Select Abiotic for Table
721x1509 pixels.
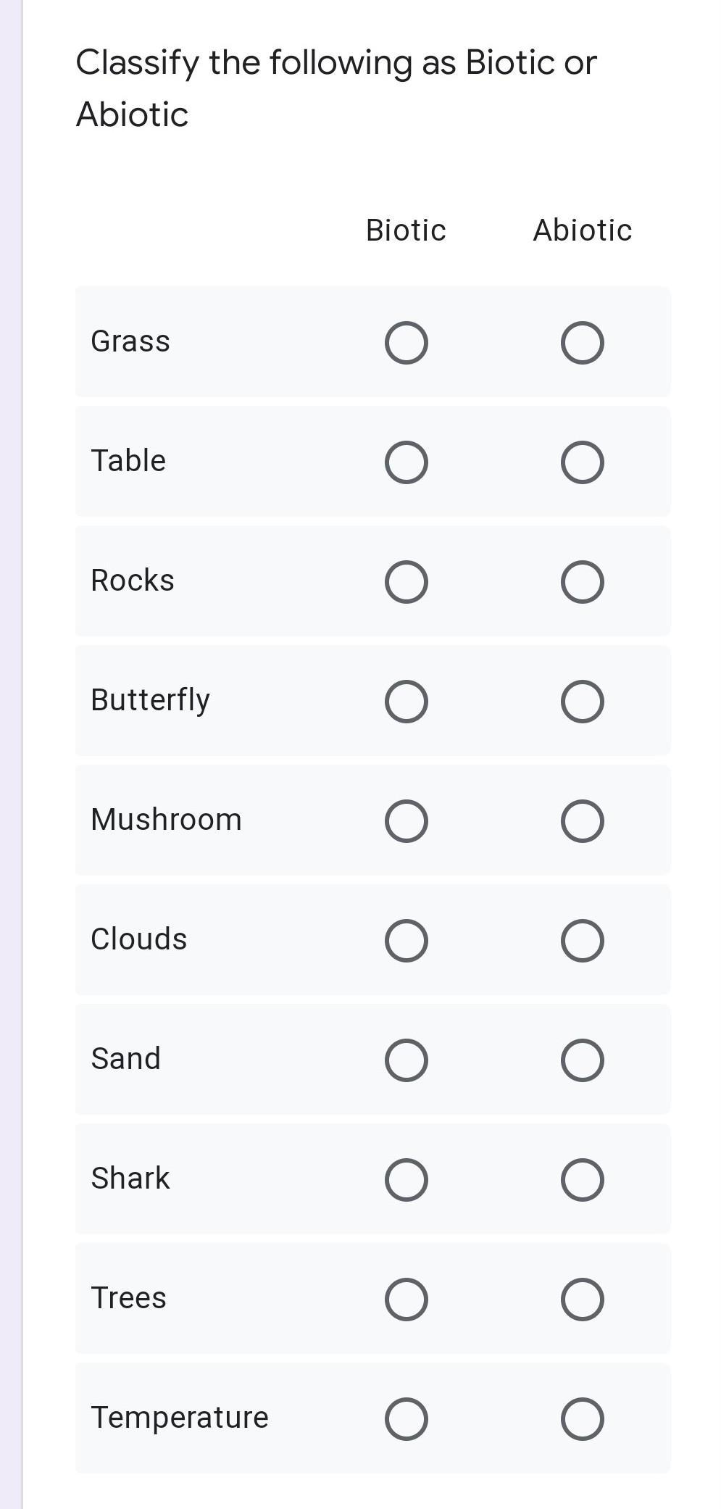point(582,462)
